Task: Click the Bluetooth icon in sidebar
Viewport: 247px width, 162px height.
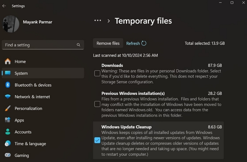Action: [7, 85]
